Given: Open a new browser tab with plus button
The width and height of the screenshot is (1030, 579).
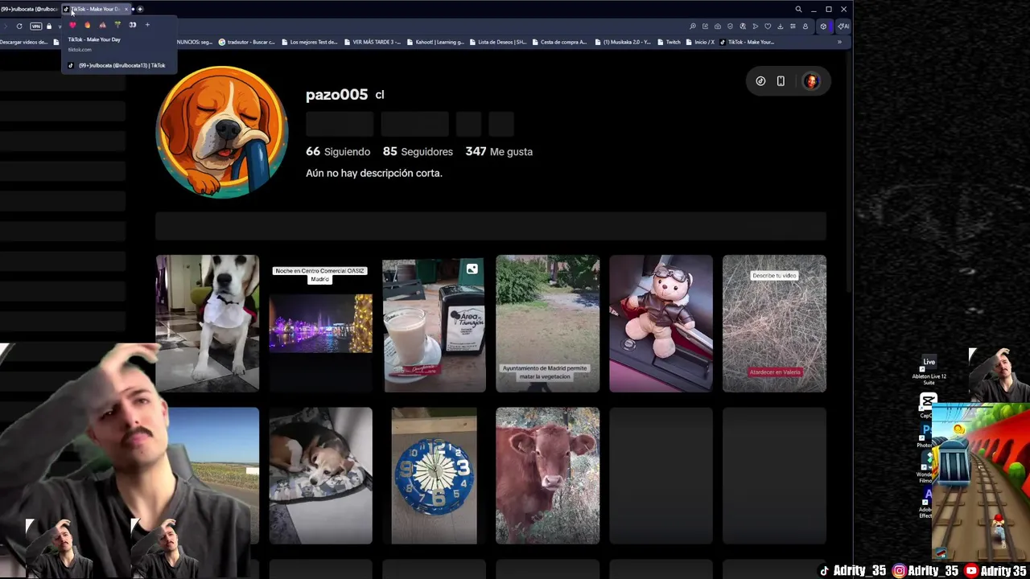Looking at the screenshot, I should coord(140,9).
